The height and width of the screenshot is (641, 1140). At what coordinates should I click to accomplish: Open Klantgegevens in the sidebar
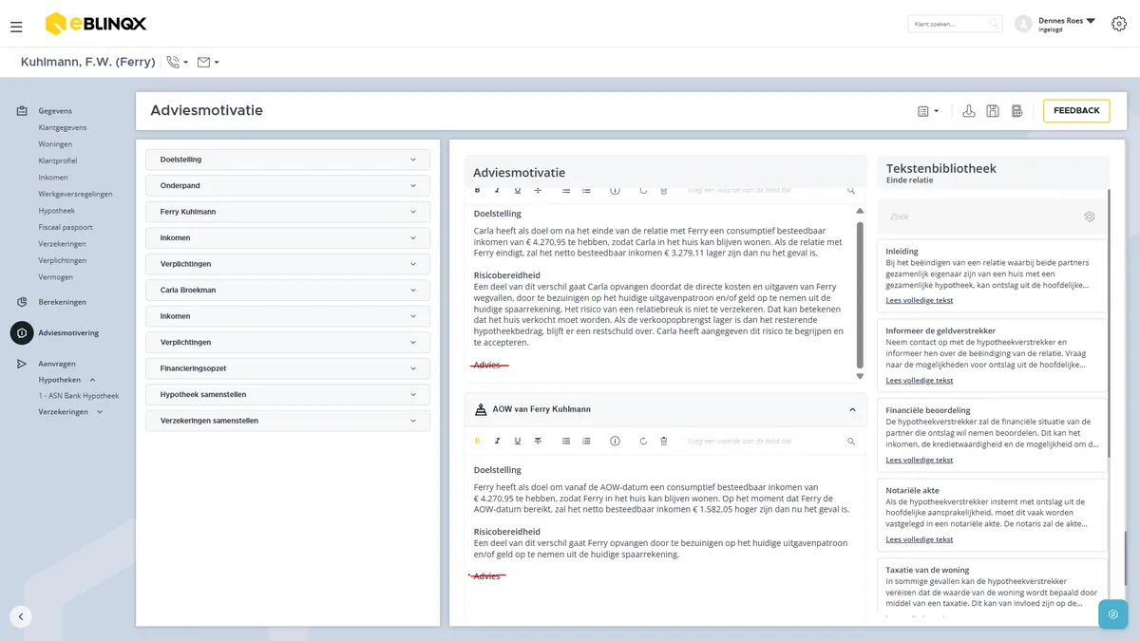tap(63, 128)
